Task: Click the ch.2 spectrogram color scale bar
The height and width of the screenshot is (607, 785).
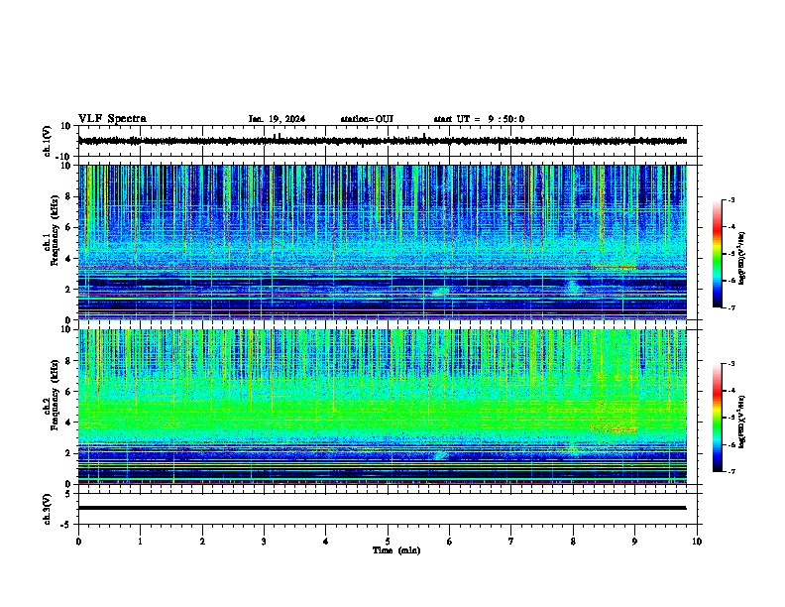Action: click(x=718, y=418)
